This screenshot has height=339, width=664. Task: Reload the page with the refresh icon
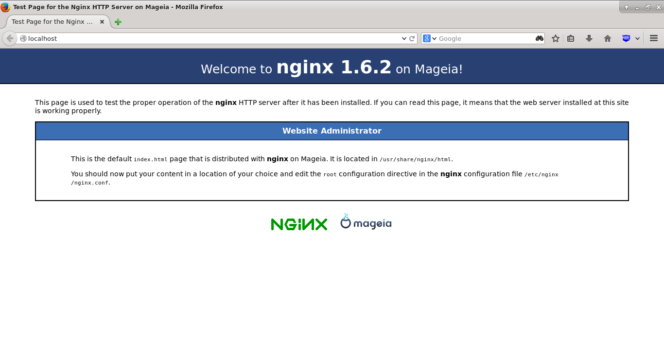412,38
